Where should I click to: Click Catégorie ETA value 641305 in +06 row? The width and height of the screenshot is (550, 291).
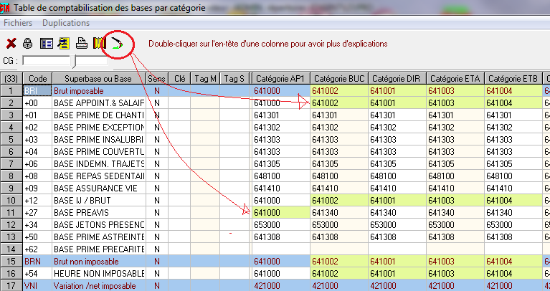pos(455,163)
